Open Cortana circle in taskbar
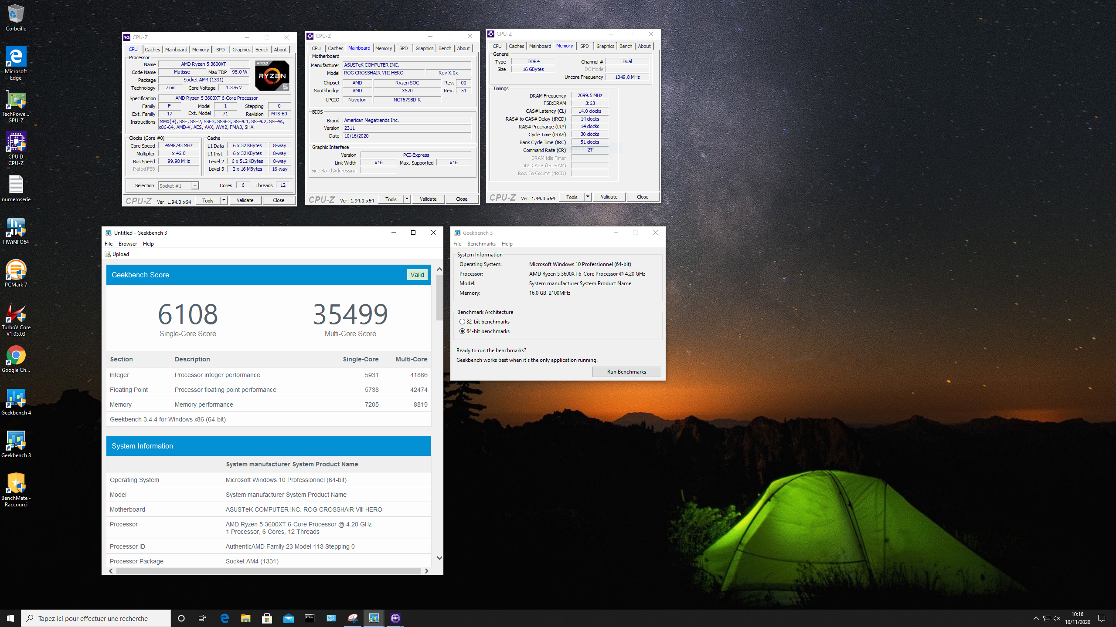This screenshot has height=627, width=1116. [x=181, y=618]
